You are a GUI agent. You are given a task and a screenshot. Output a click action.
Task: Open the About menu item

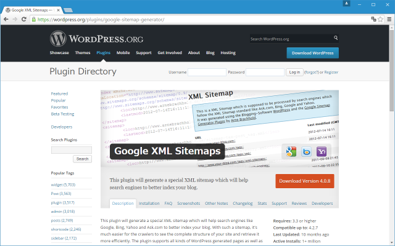[x=194, y=53]
